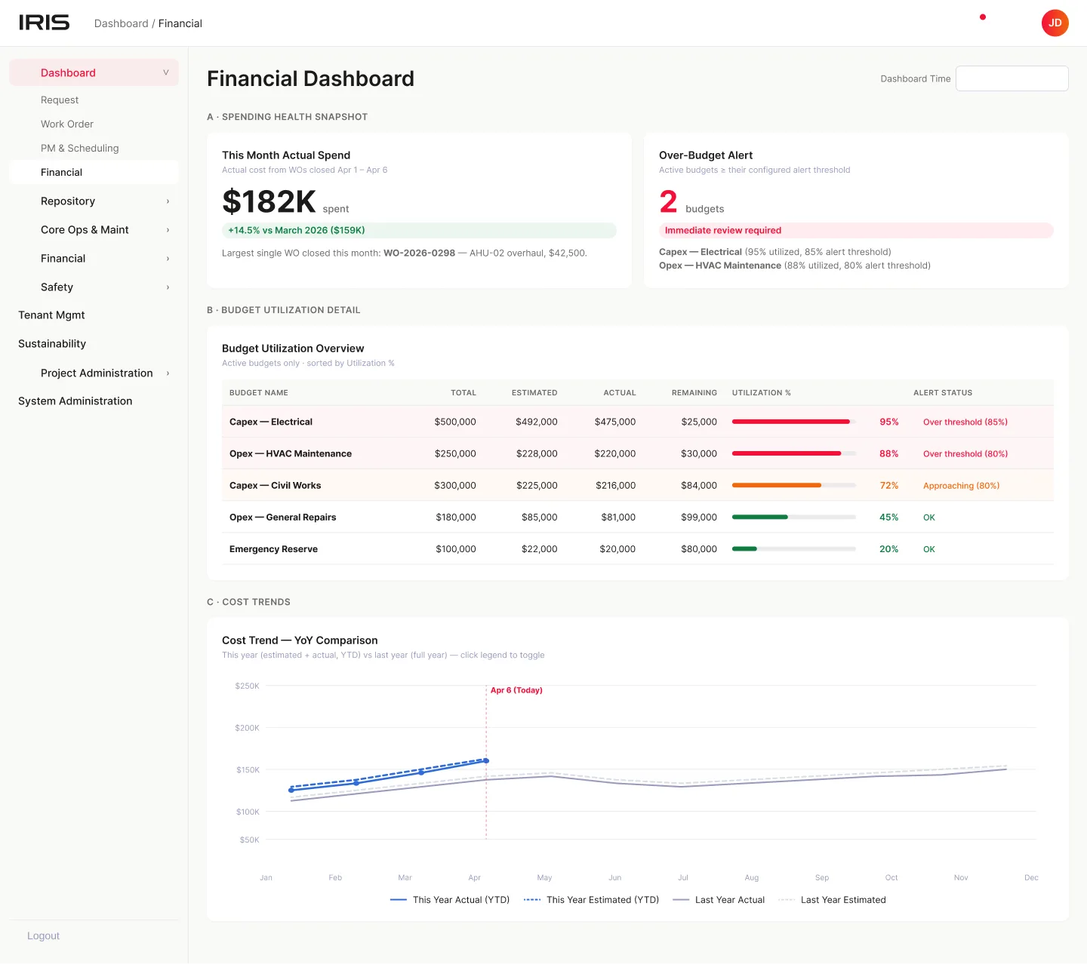Click the +14.5% vs March 2026 badge

pyautogui.click(x=419, y=230)
